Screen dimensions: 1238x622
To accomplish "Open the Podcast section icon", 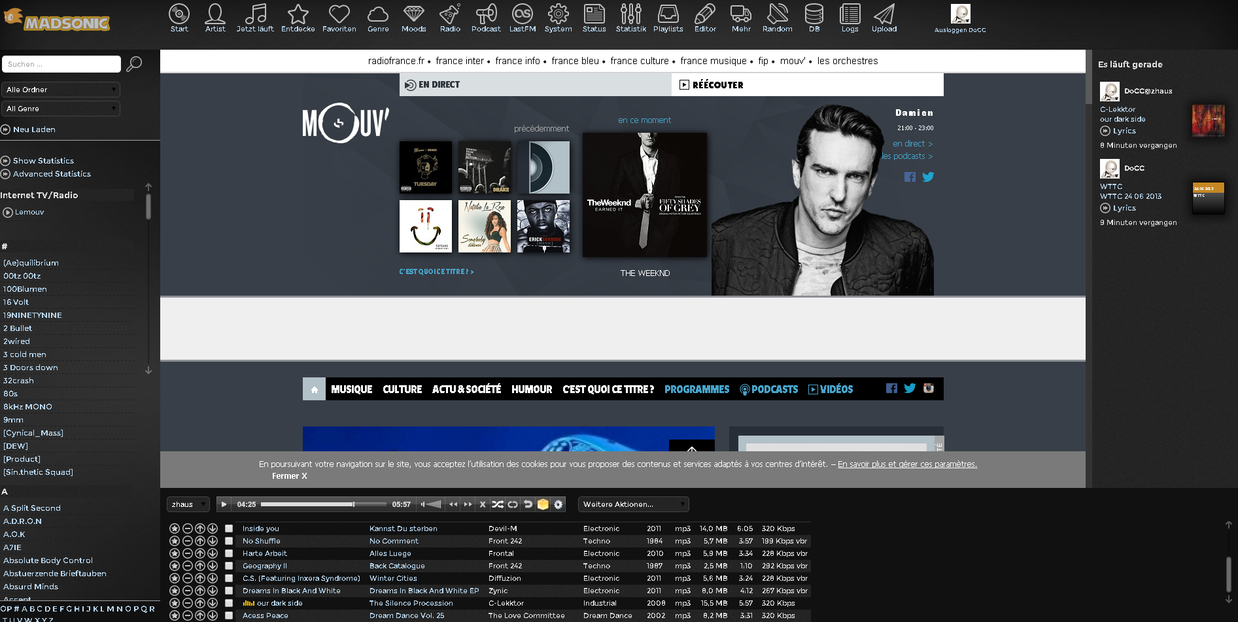I will click(x=486, y=14).
